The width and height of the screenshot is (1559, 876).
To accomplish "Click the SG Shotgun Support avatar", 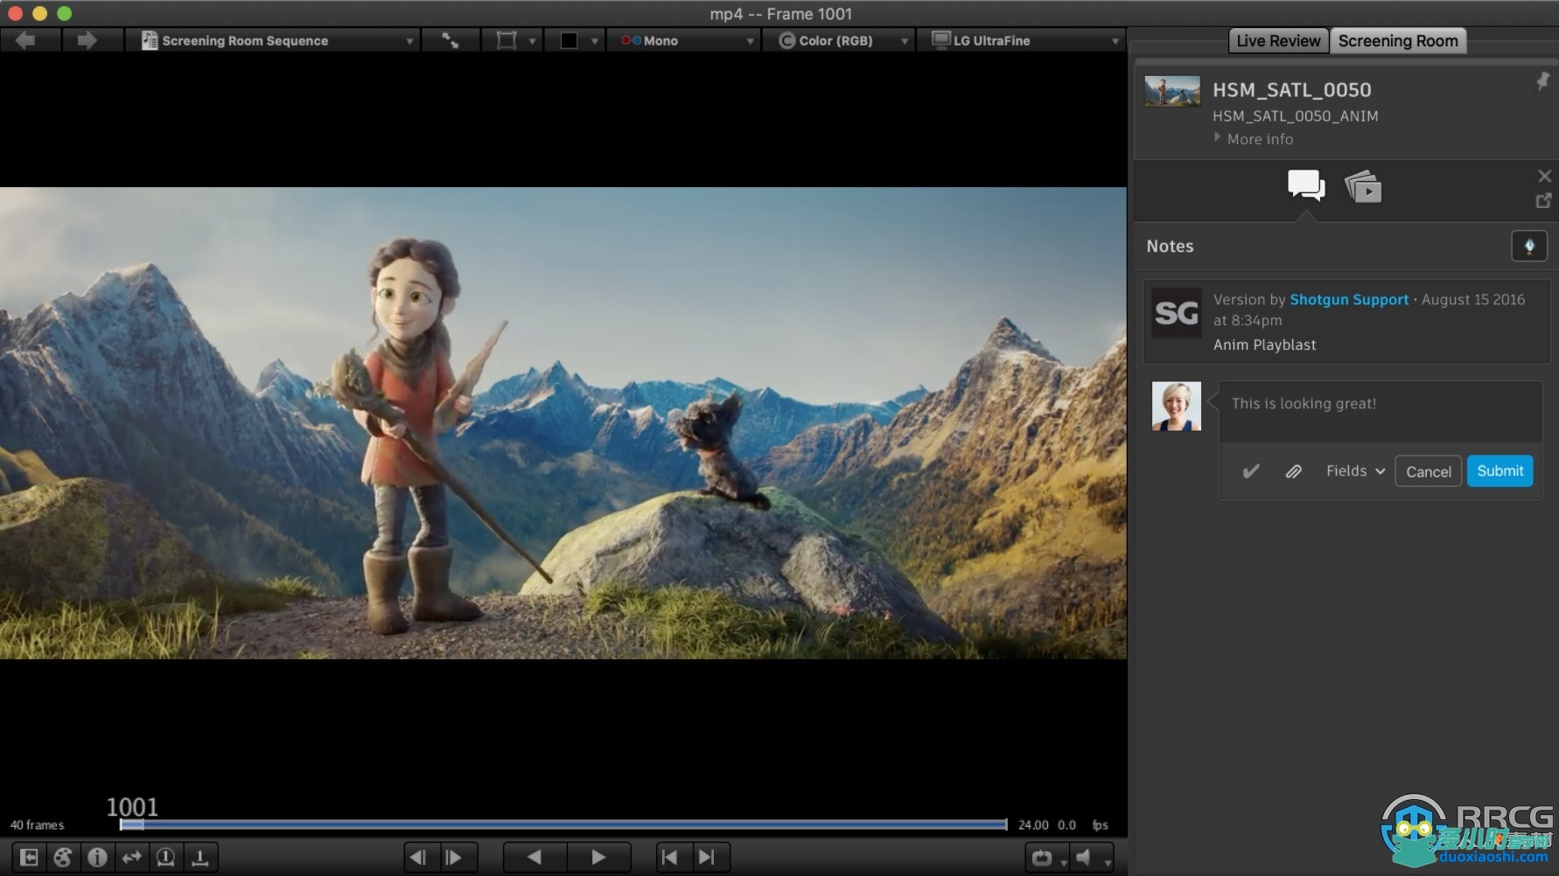I will pos(1176,312).
